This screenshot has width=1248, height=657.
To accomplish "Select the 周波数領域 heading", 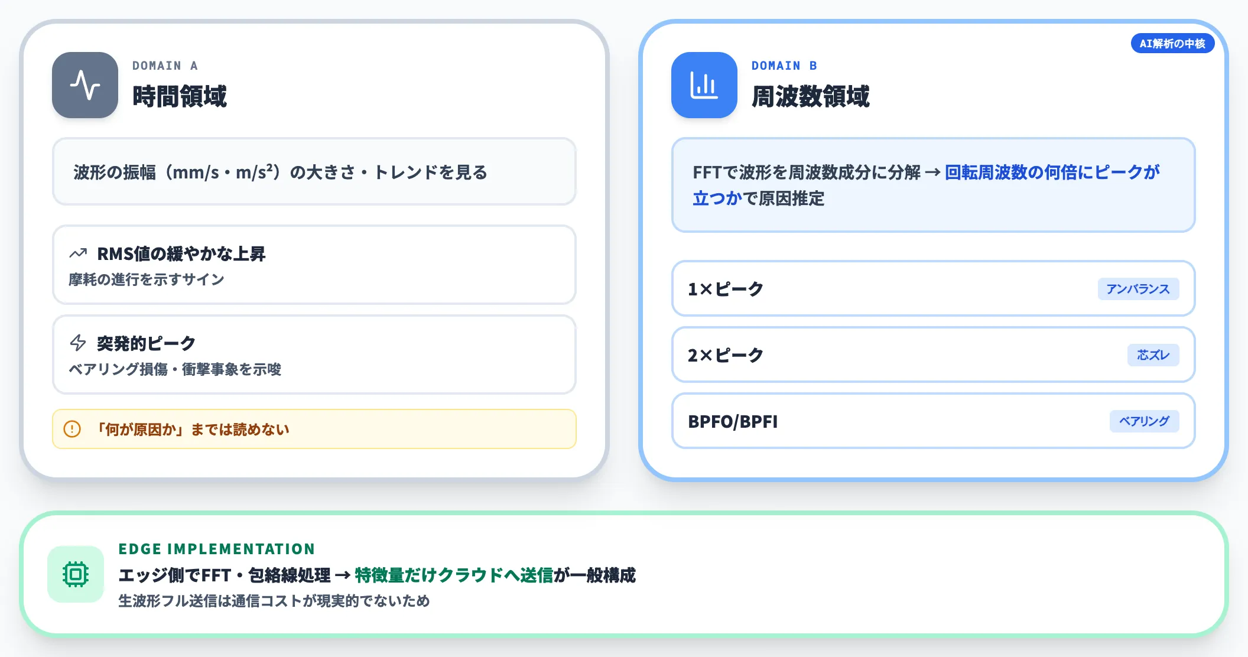I will [x=811, y=96].
